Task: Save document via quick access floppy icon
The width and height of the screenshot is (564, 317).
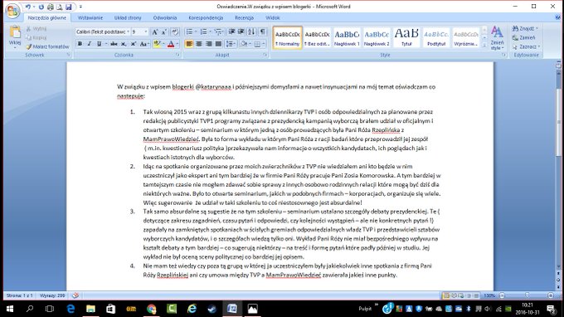Action: 68,7
